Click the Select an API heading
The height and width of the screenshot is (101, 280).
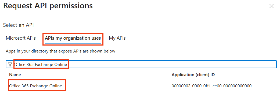tap(18, 25)
